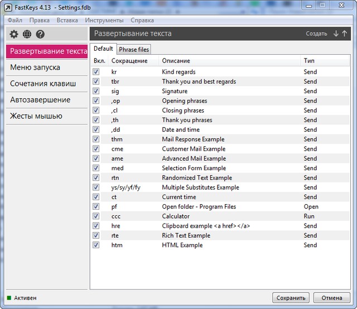The height and width of the screenshot is (309, 357).
Task: Click the green Активен status indicator
Action: 9,298
